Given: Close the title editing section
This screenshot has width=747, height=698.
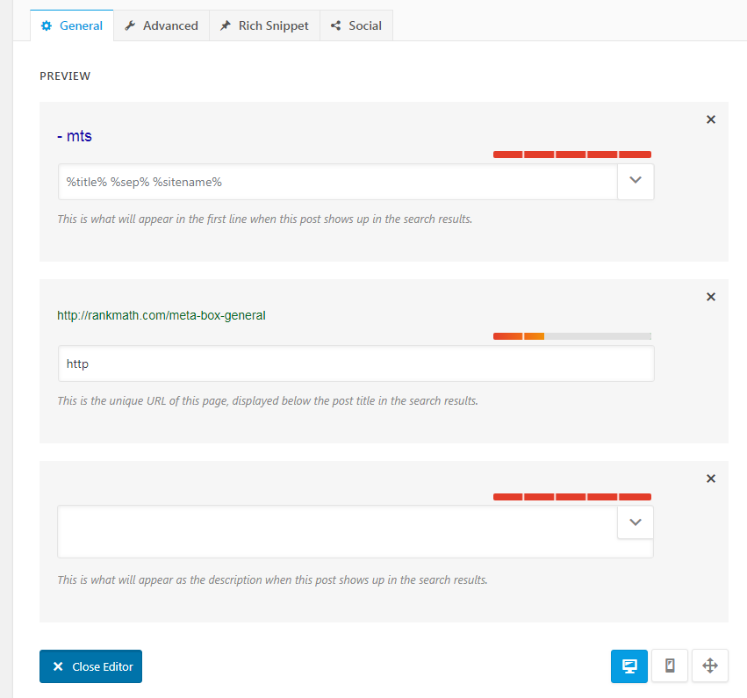Looking at the screenshot, I should click(x=710, y=119).
